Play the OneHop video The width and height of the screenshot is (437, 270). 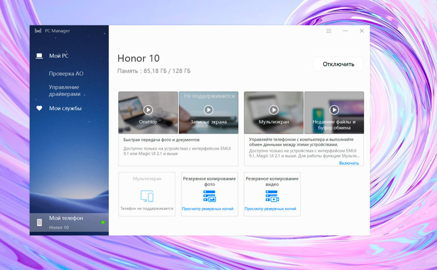pyautogui.click(x=148, y=110)
